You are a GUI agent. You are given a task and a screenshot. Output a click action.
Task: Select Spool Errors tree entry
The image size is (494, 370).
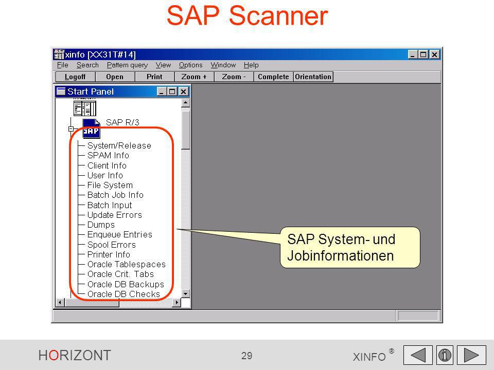pyautogui.click(x=112, y=245)
